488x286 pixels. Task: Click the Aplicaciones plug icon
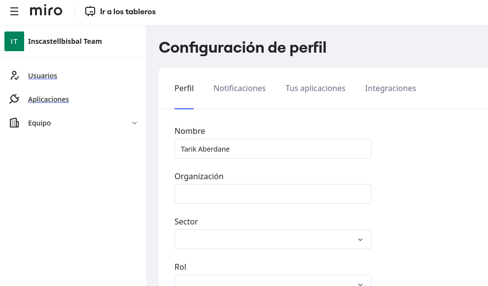click(x=14, y=99)
